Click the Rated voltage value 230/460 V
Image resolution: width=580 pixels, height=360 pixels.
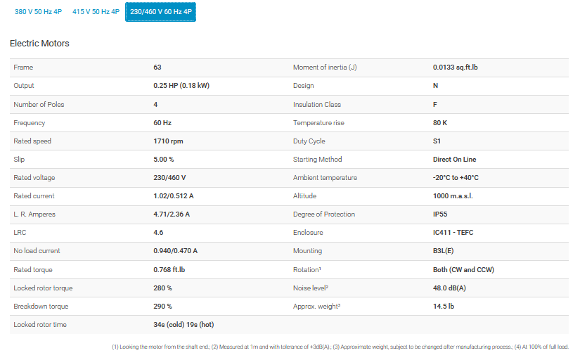click(169, 177)
